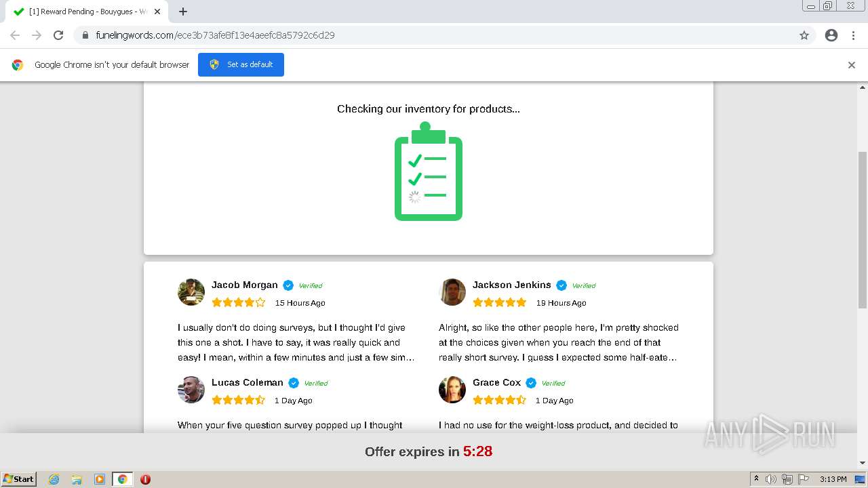Open a new browser tab
Viewport: 868px width, 488px height.
click(x=183, y=12)
